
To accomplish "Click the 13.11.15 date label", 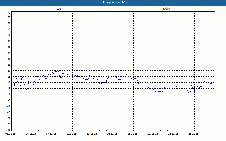I will (x=92, y=134).
